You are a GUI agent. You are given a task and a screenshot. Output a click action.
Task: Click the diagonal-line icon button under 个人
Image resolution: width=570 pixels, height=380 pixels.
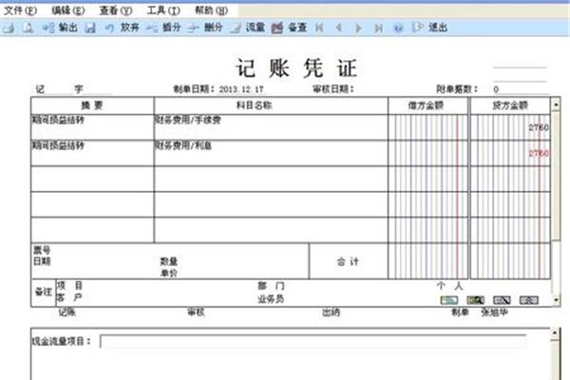pyautogui.click(x=502, y=300)
